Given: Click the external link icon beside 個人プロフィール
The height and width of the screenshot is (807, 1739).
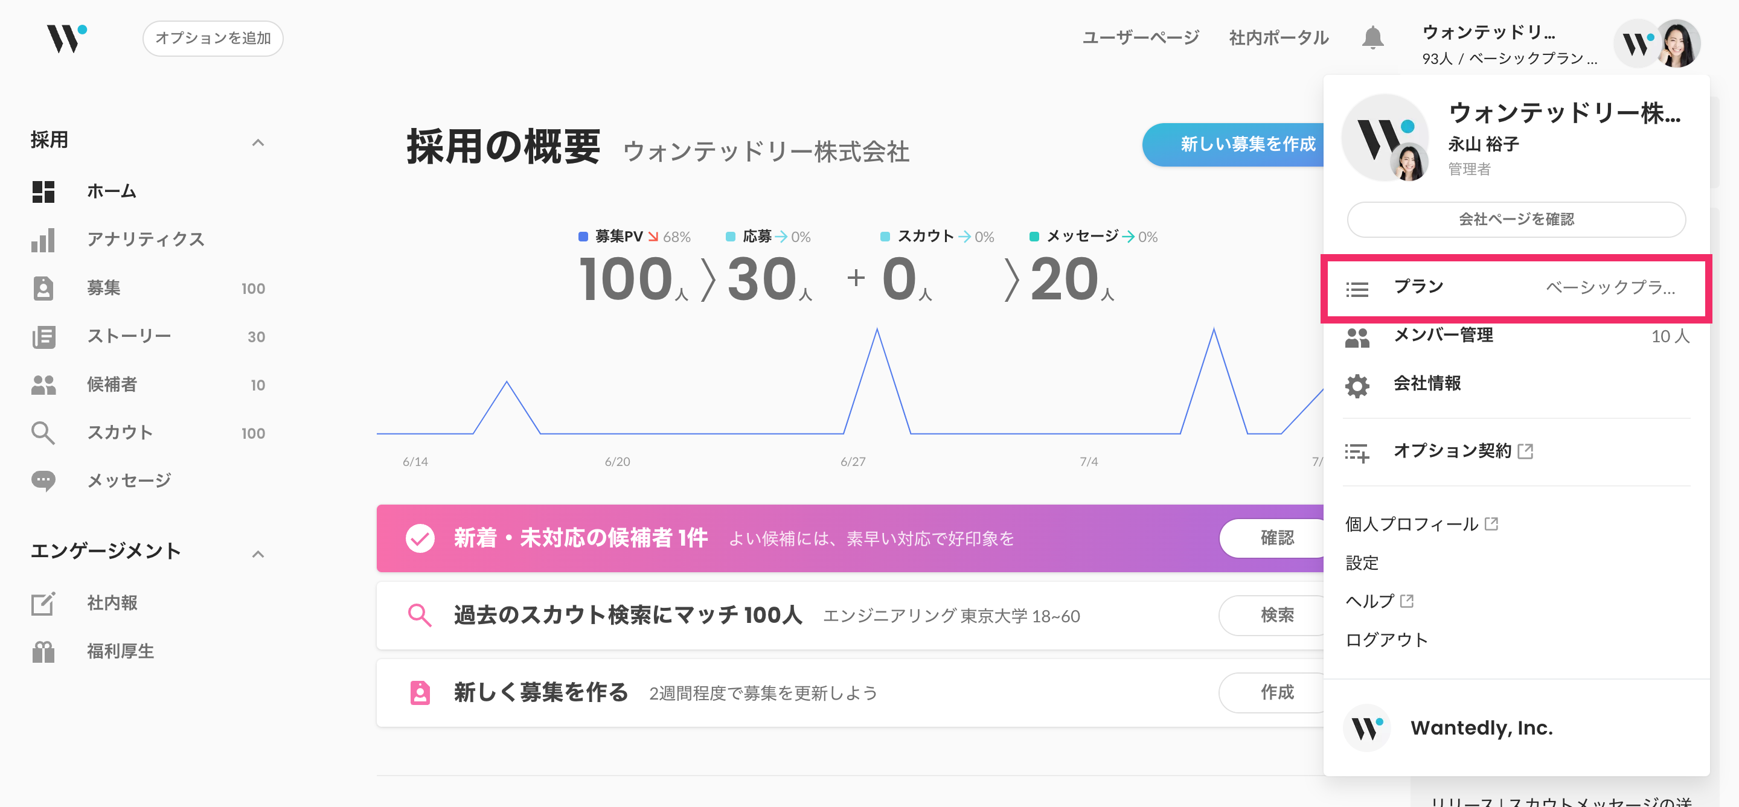Looking at the screenshot, I should (1491, 523).
